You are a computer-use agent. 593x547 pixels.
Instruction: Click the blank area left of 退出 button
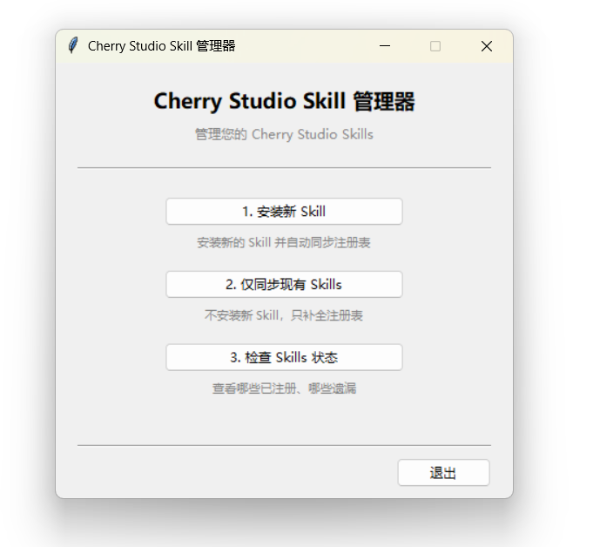tap(235, 473)
